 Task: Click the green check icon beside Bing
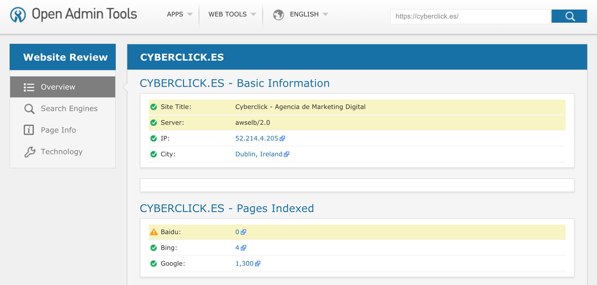[154, 248]
